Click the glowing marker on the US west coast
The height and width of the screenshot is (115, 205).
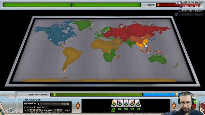[50, 39]
